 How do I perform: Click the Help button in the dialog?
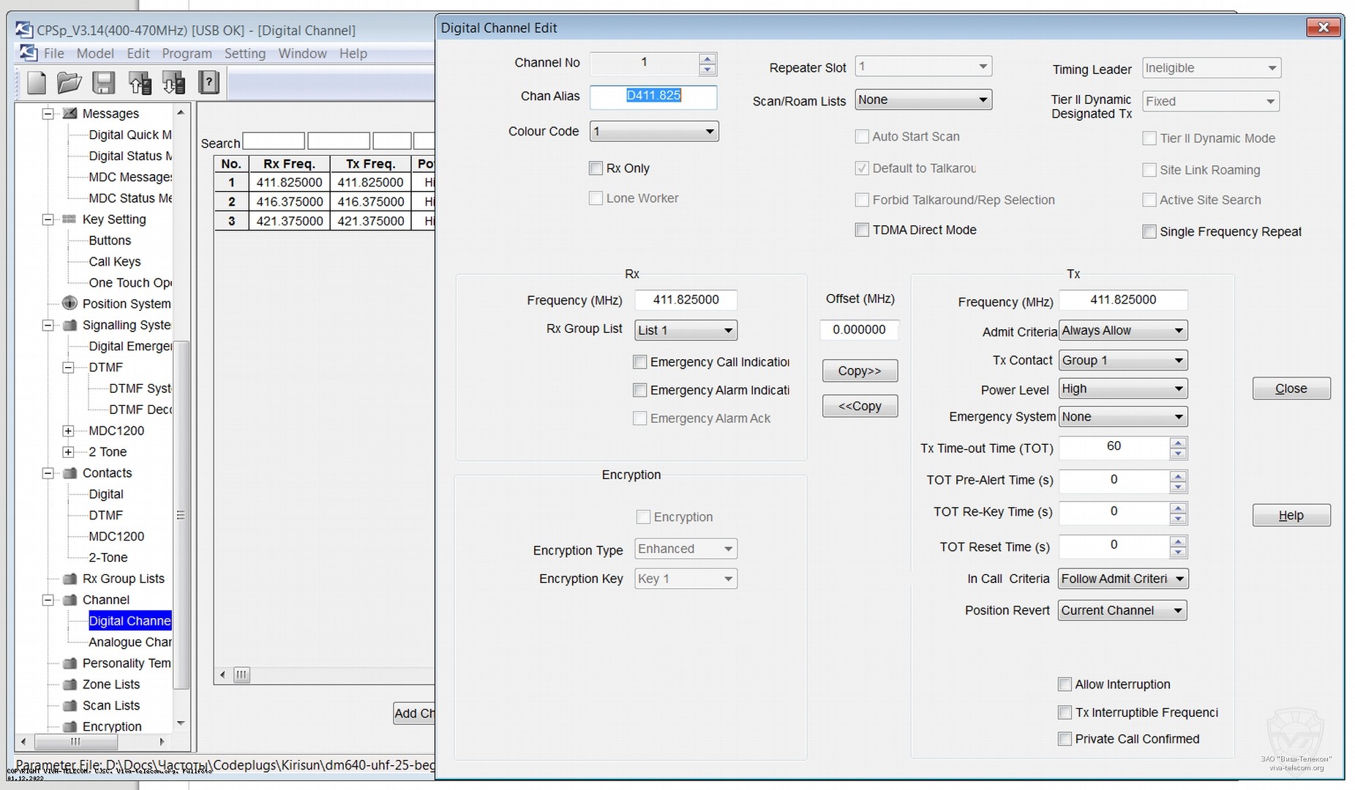pyautogui.click(x=1291, y=516)
